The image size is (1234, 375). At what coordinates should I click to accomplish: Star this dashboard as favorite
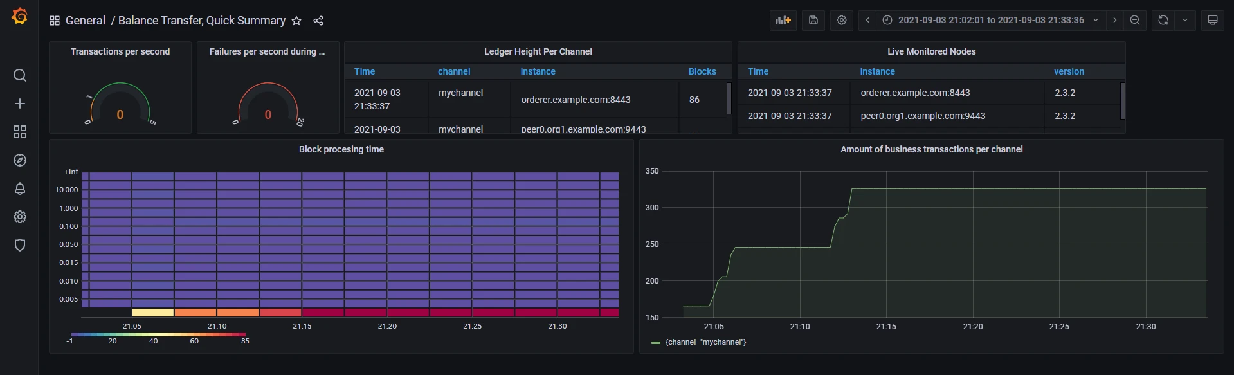[296, 21]
